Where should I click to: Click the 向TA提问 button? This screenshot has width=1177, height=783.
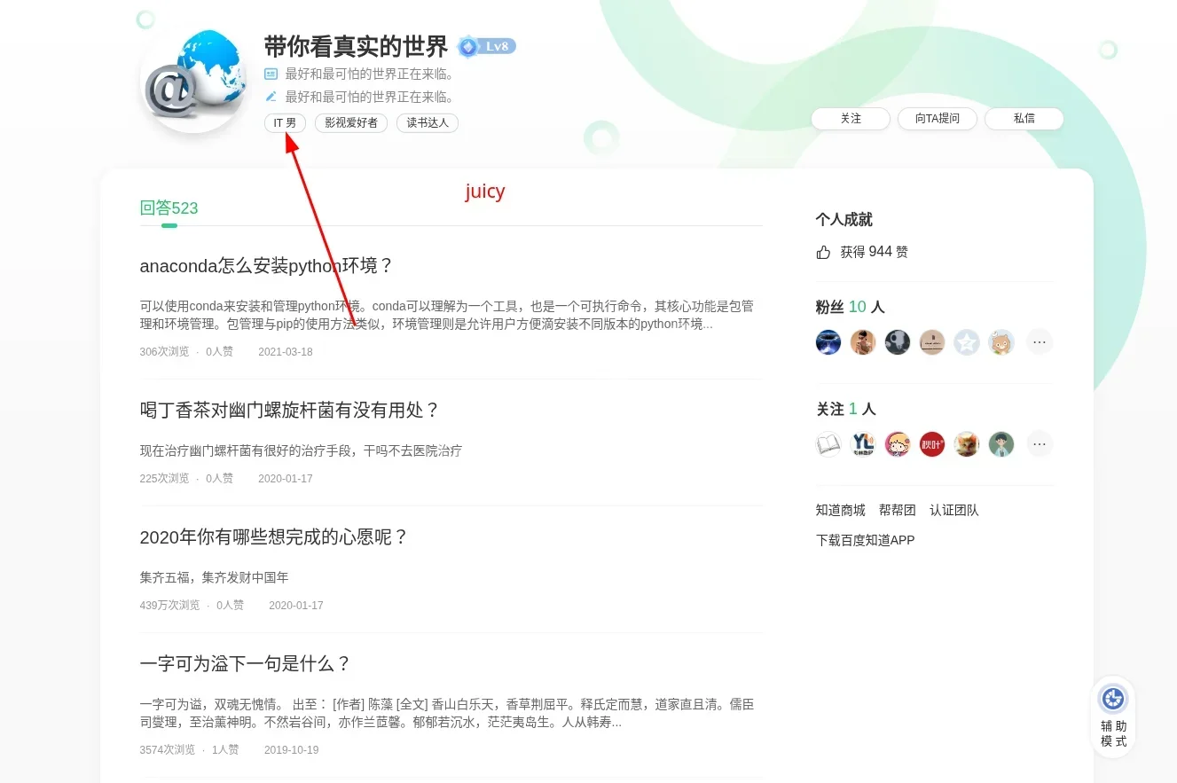coord(938,119)
